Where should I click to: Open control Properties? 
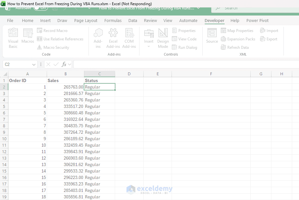(184, 31)
